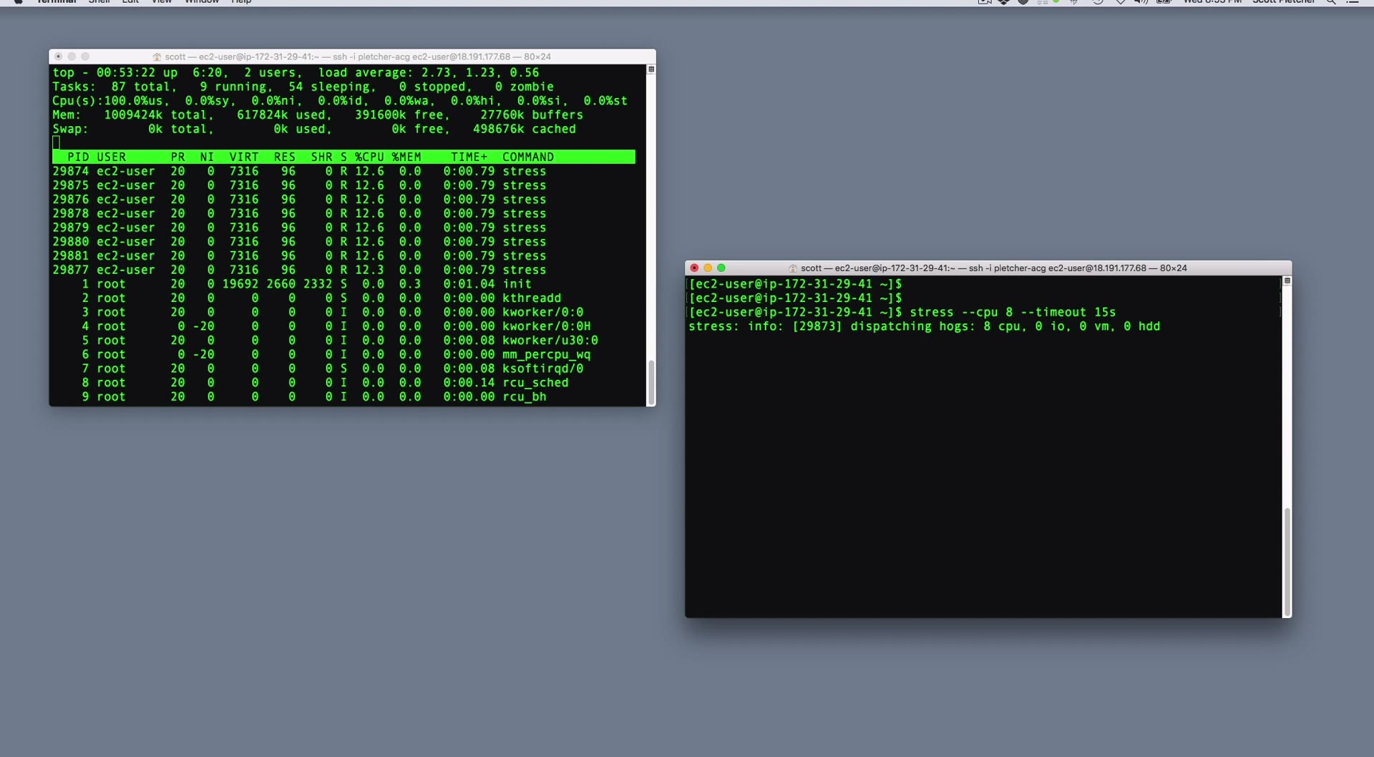
Task: Click the title bar text of the top-left terminal window
Action: pyautogui.click(x=358, y=57)
